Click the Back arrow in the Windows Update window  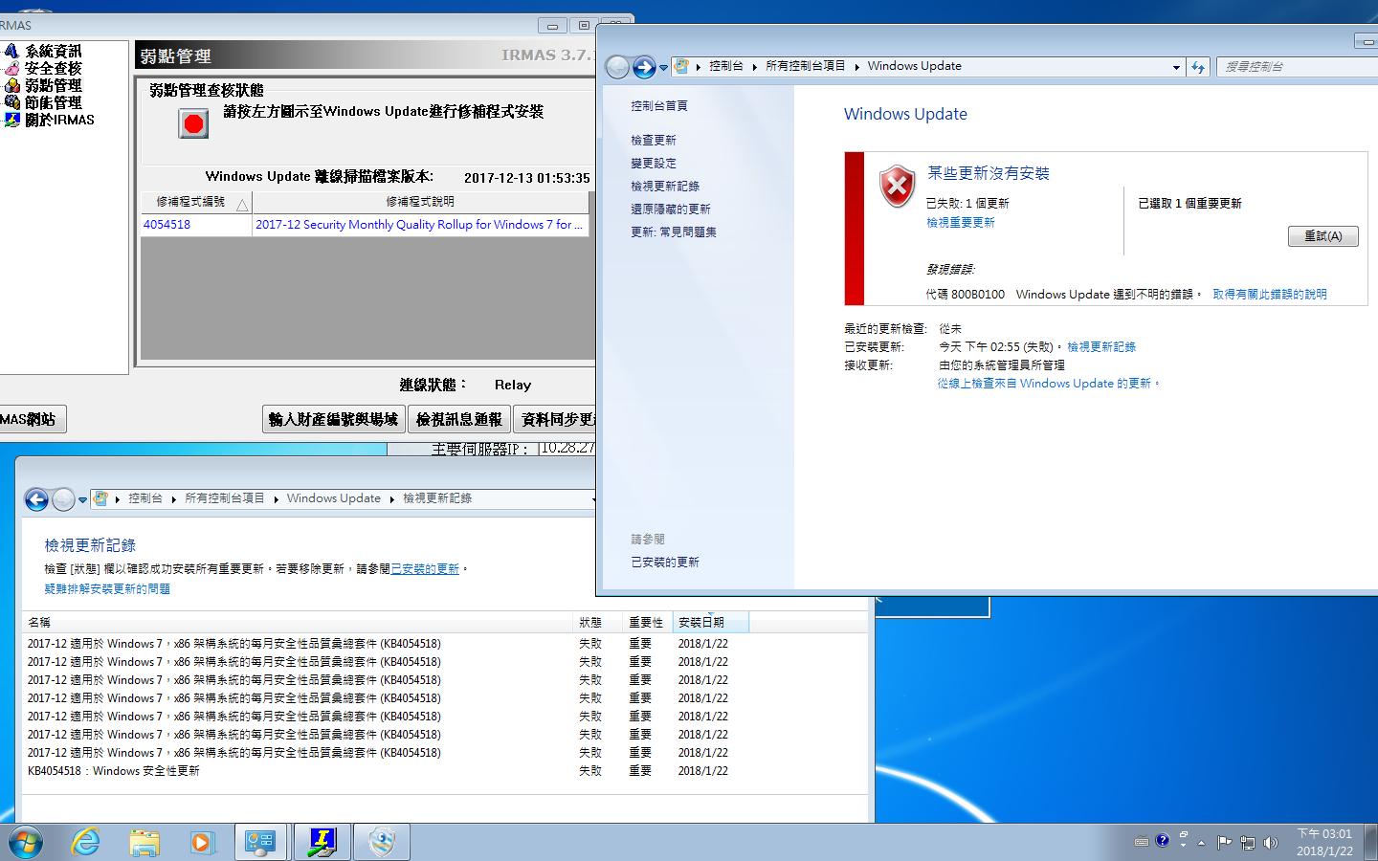tap(618, 67)
